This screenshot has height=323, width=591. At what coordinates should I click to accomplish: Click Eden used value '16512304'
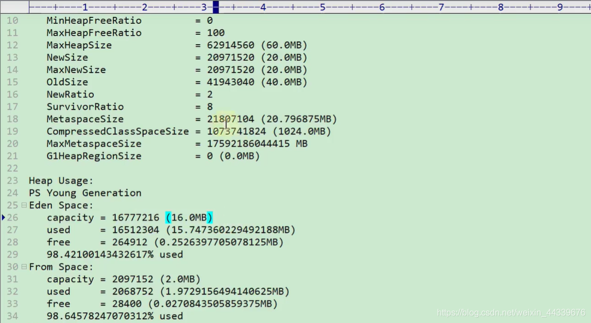point(135,230)
